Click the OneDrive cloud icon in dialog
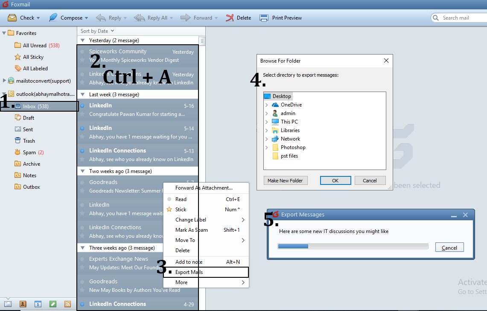The width and height of the screenshot is (487, 311). click(x=275, y=105)
